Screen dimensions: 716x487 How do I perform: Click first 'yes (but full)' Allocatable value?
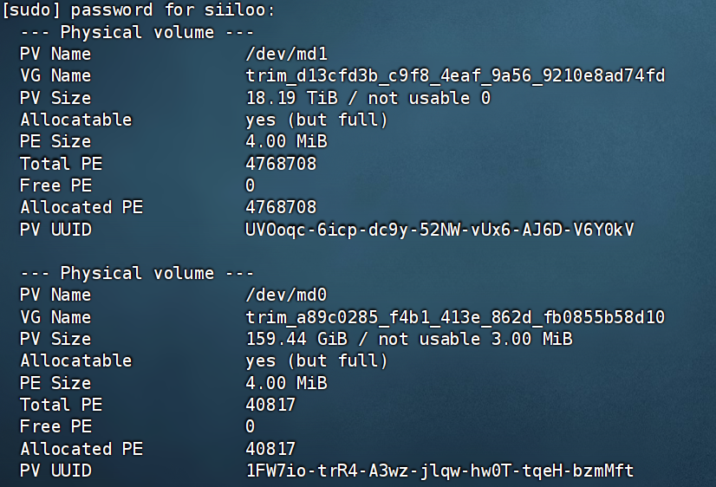(x=316, y=120)
